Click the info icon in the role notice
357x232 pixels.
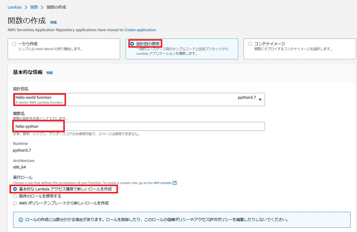coord(21,220)
